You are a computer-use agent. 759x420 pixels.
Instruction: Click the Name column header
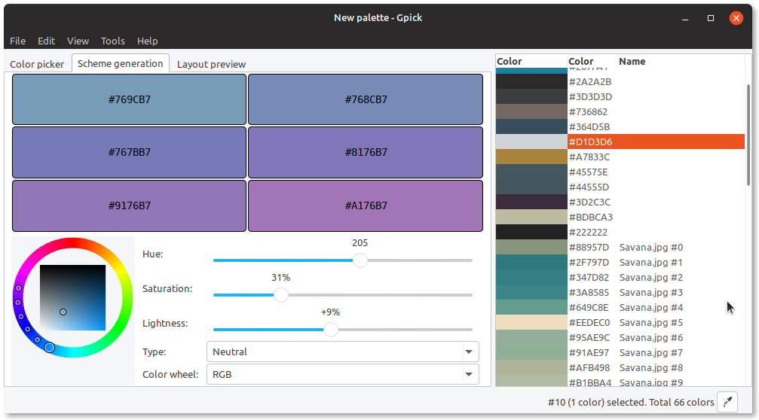point(632,62)
